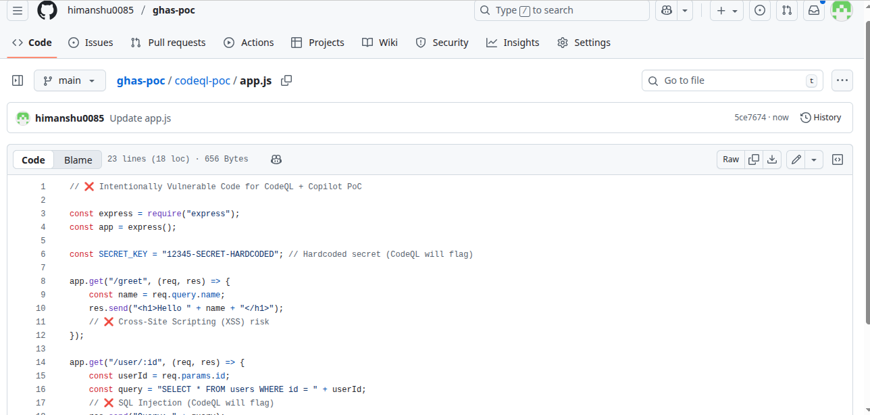The width and height of the screenshot is (870, 415).
Task: Open the symbols view with the code icon
Action: pyautogui.click(x=837, y=159)
